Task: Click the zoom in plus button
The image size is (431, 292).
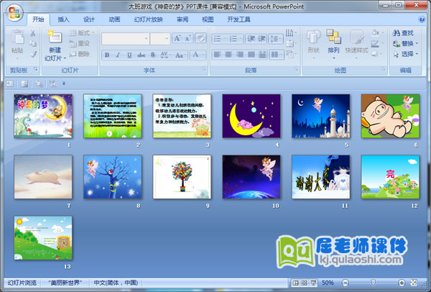Action: click(x=401, y=283)
